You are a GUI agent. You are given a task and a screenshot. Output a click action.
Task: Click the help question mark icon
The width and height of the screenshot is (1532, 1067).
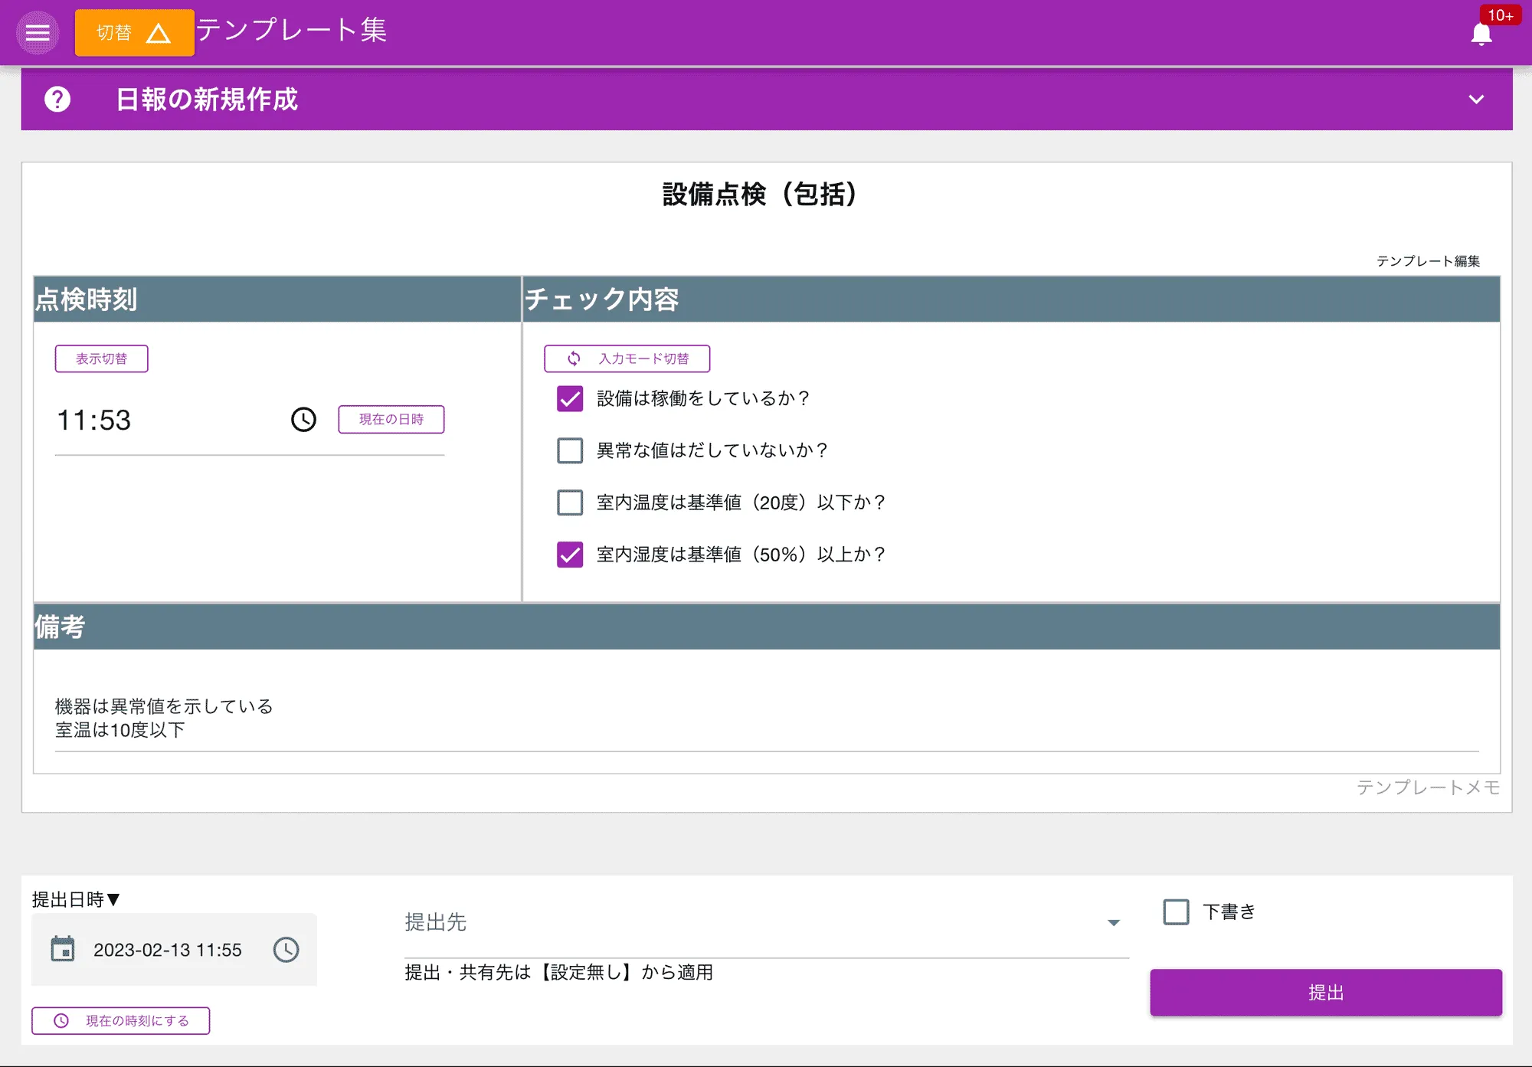57,100
